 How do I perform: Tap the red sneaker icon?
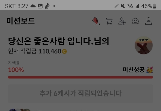96,21
